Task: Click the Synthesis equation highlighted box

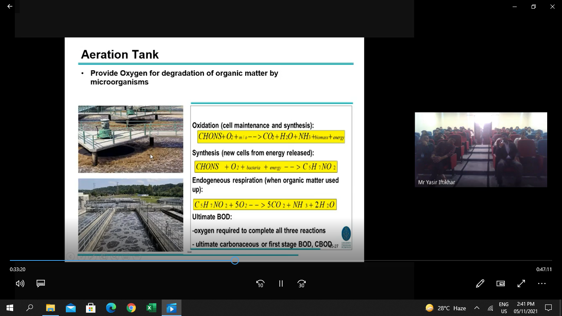Action: (266, 167)
